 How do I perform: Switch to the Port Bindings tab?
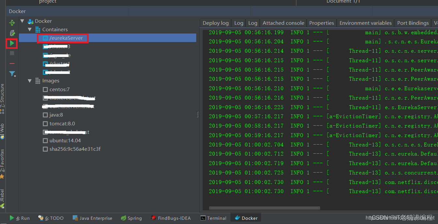point(413,23)
